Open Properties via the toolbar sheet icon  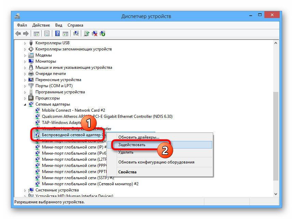pyautogui.click(x=47, y=34)
